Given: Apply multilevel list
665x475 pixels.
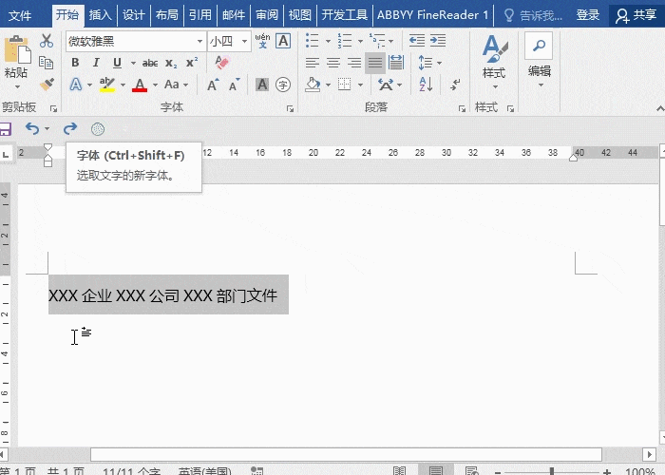Looking at the screenshot, I should point(376,41).
